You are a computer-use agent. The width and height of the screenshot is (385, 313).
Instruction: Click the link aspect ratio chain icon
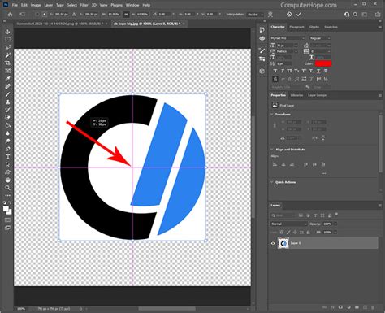point(126,14)
